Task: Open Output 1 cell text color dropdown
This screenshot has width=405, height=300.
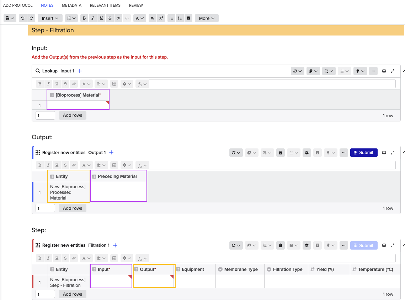Action: pyautogui.click(x=86, y=165)
